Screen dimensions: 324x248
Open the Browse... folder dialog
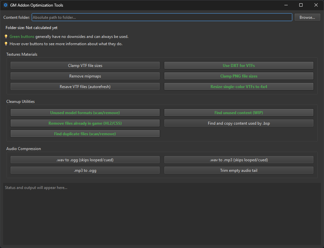click(x=307, y=17)
